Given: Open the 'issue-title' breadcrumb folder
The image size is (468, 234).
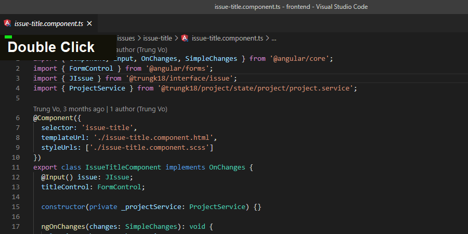Looking at the screenshot, I should pos(158,38).
